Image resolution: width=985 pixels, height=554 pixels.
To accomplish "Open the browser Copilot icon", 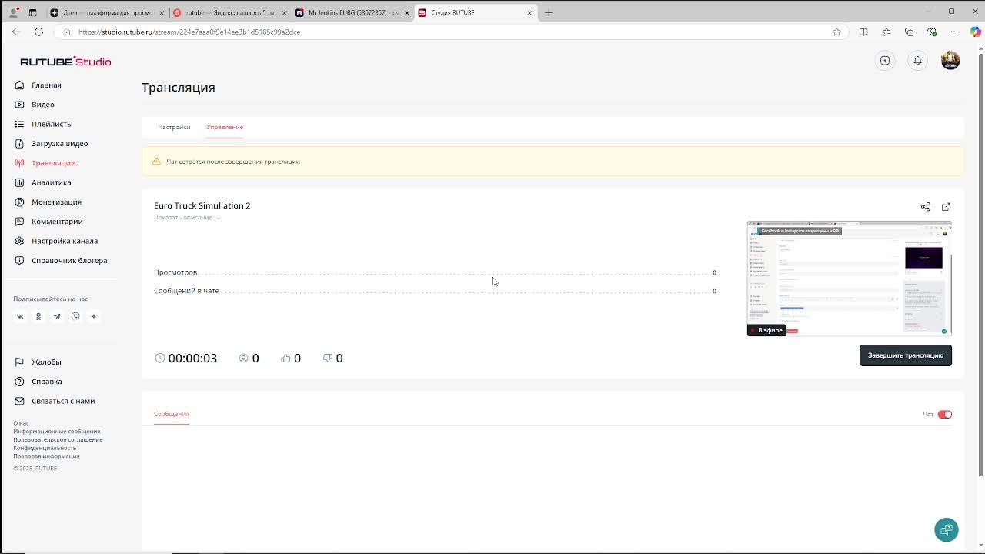I will pyautogui.click(x=975, y=32).
